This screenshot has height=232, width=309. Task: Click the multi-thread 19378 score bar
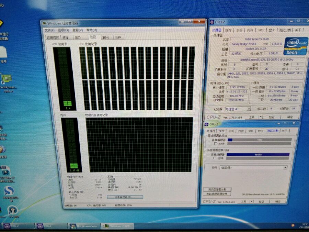(258, 154)
